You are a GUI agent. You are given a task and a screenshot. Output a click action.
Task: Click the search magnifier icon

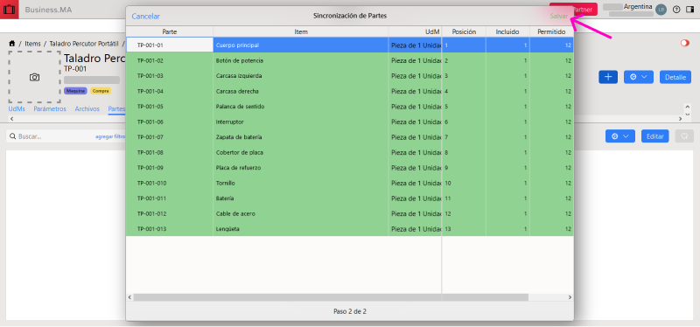[13, 136]
